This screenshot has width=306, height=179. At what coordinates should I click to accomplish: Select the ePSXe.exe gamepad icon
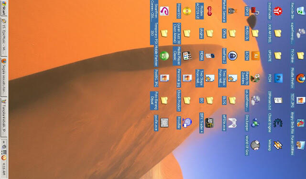pyautogui.click(x=232, y=123)
